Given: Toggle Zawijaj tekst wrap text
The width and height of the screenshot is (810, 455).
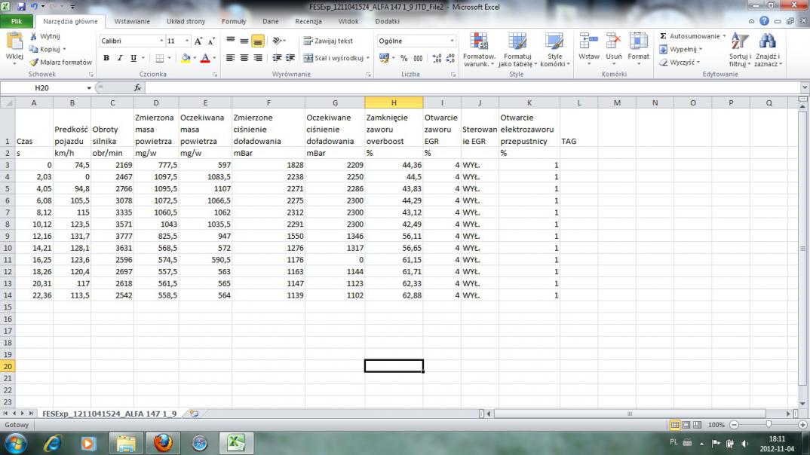Looking at the screenshot, I should [x=329, y=41].
